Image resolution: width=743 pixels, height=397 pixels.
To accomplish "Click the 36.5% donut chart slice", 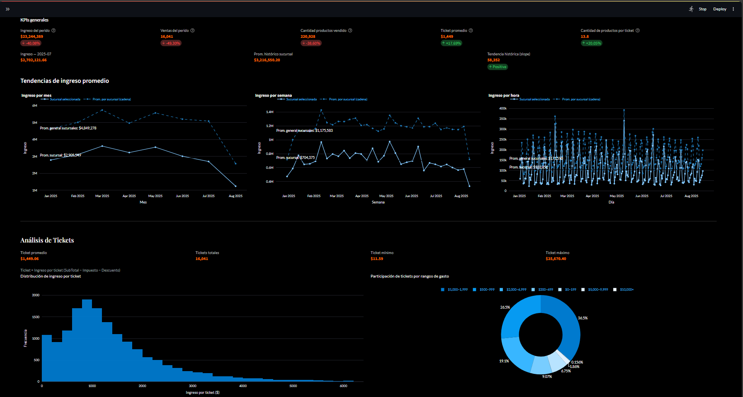I will point(569,327).
